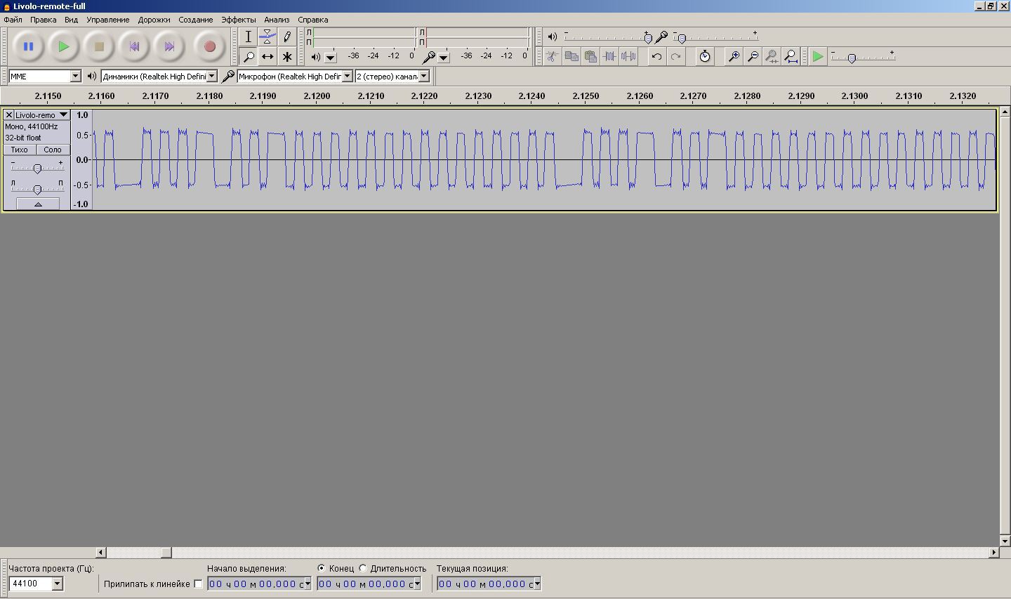Open the input meter dropdown arrow
The width and height of the screenshot is (1011, 599).
click(x=444, y=58)
